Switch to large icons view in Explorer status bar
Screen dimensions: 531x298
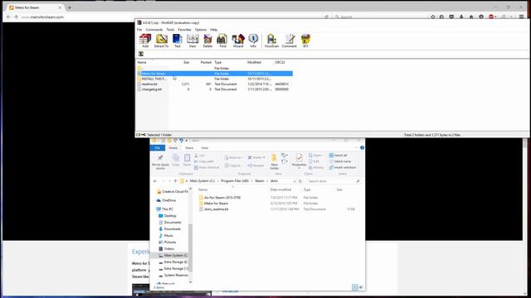361,287
